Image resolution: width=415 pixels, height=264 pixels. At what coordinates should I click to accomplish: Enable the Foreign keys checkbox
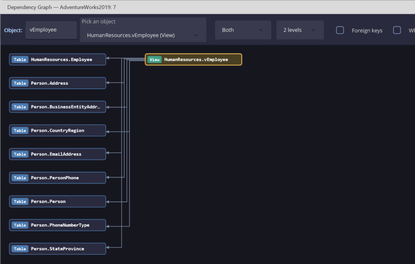pyautogui.click(x=340, y=30)
